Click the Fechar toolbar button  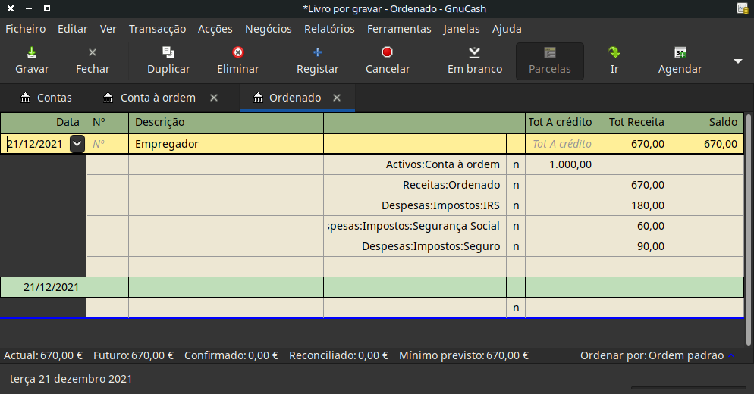(93, 61)
